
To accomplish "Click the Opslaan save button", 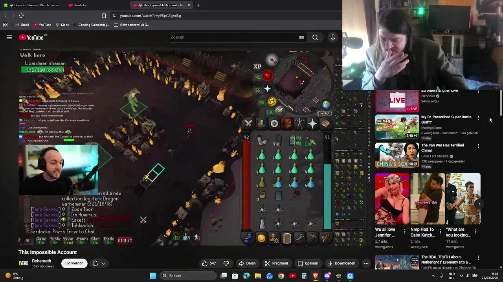I will point(308,263).
